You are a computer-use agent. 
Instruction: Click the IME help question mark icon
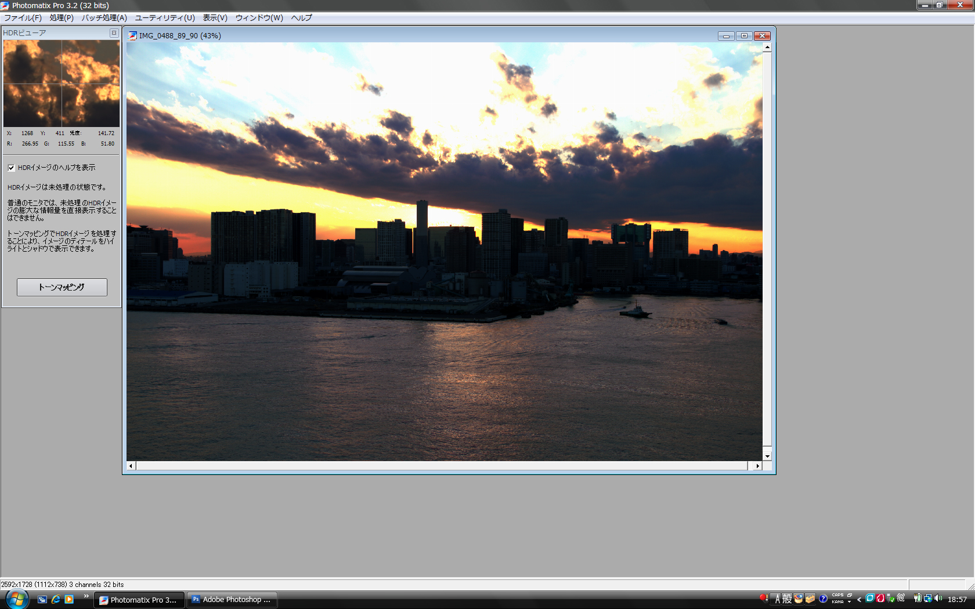pyautogui.click(x=823, y=599)
